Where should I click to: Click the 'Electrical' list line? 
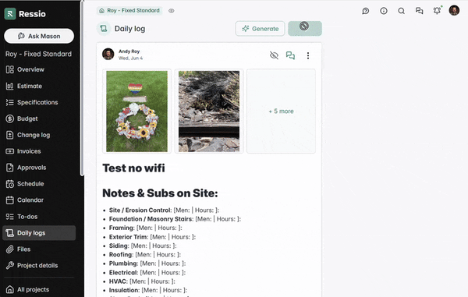(147, 273)
